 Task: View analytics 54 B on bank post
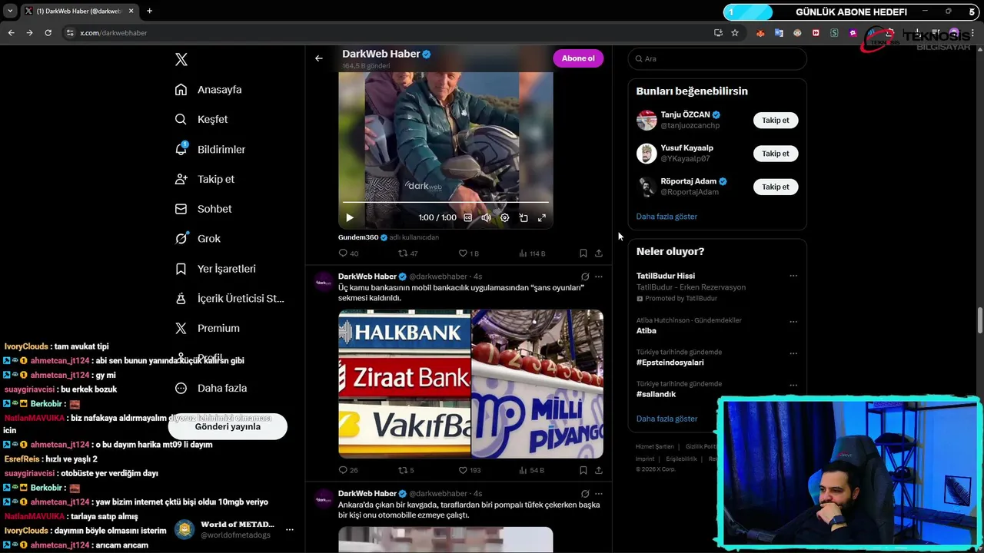pyautogui.click(x=531, y=470)
